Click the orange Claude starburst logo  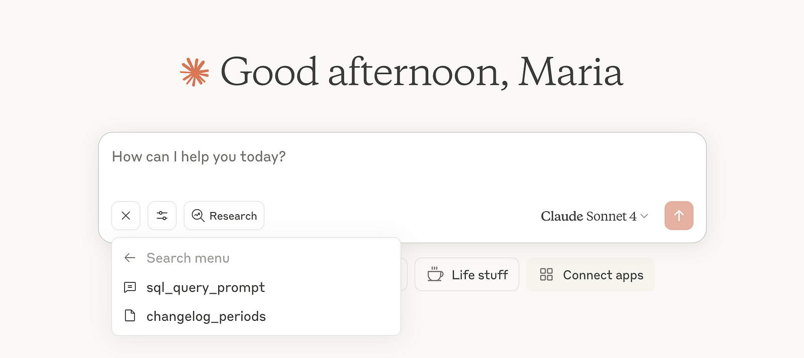194,72
